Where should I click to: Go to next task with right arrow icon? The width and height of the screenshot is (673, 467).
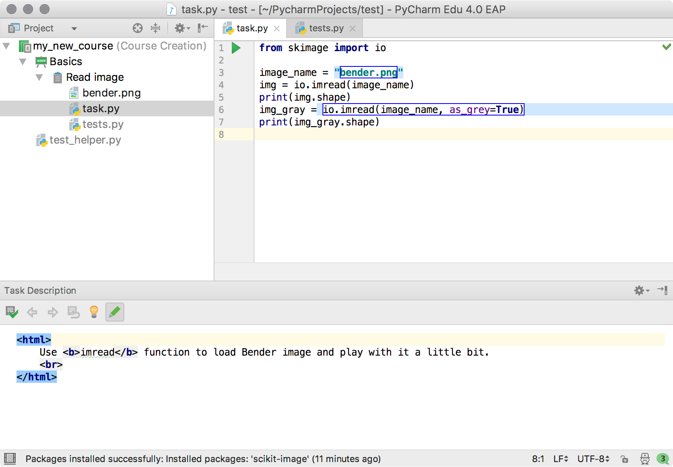pyautogui.click(x=52, y=312)
